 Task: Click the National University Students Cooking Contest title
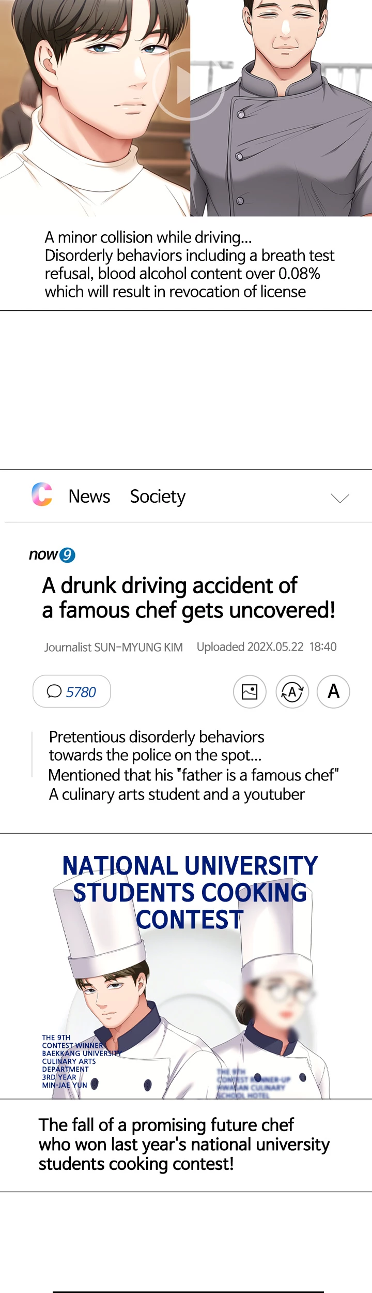tap(190, 892)
